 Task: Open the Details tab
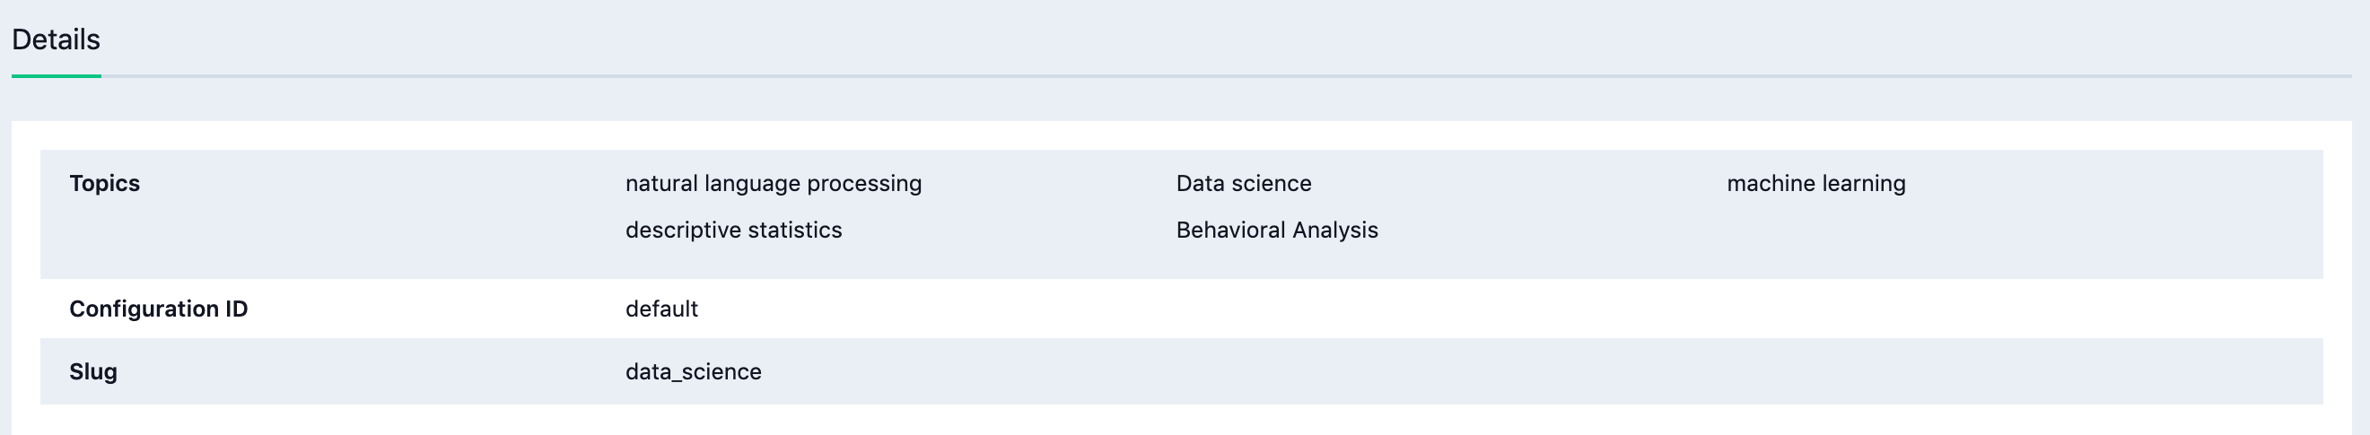pos(56,39)
